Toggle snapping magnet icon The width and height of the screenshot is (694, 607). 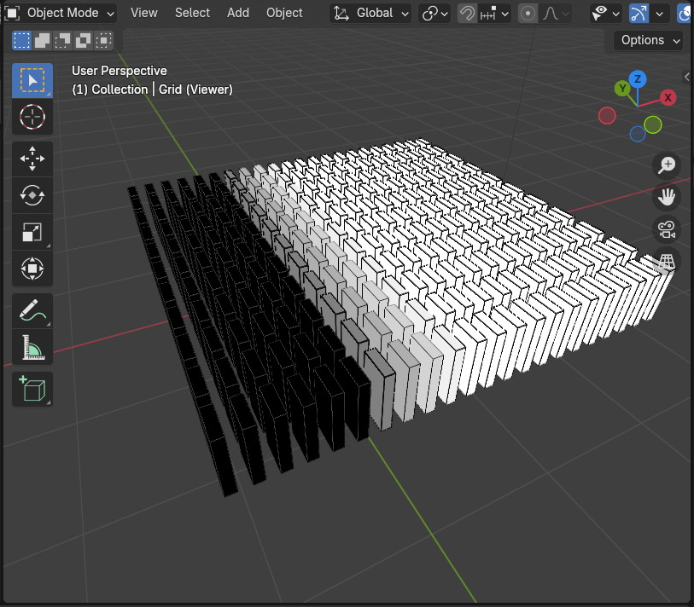[x=466, y=14]
